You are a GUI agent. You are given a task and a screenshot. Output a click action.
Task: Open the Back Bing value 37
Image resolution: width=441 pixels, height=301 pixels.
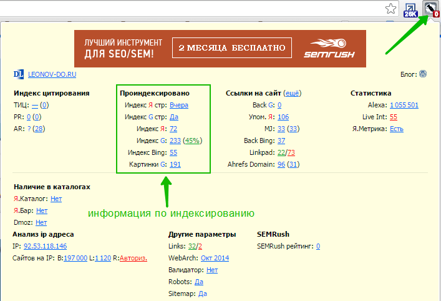pyautogui.click(x=281, y=141)
